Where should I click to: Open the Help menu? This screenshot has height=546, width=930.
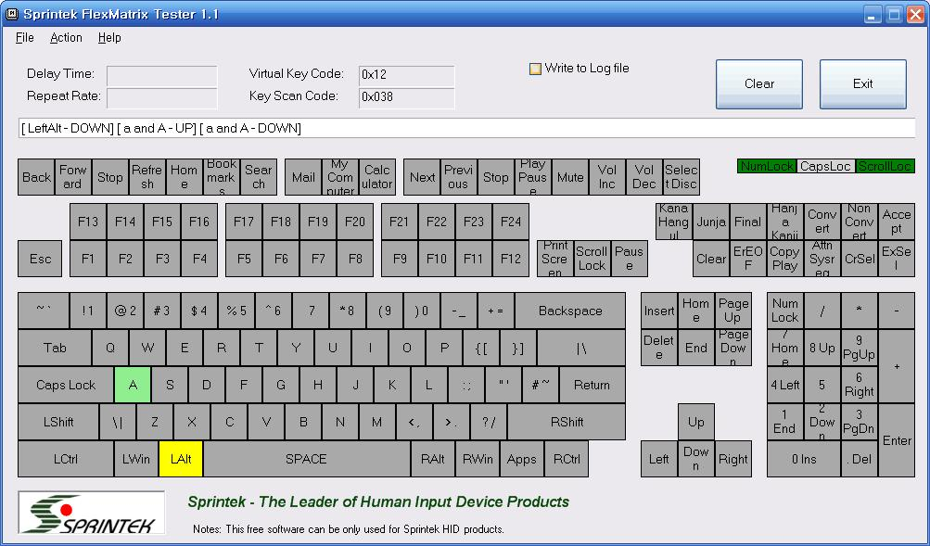coord(109,37)
